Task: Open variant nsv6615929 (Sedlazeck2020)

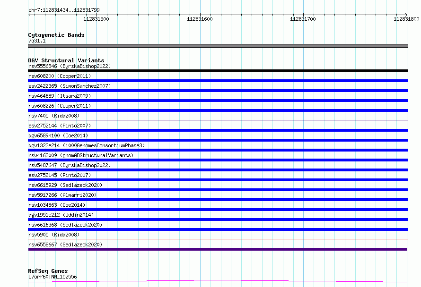Action: click(65, 185)
